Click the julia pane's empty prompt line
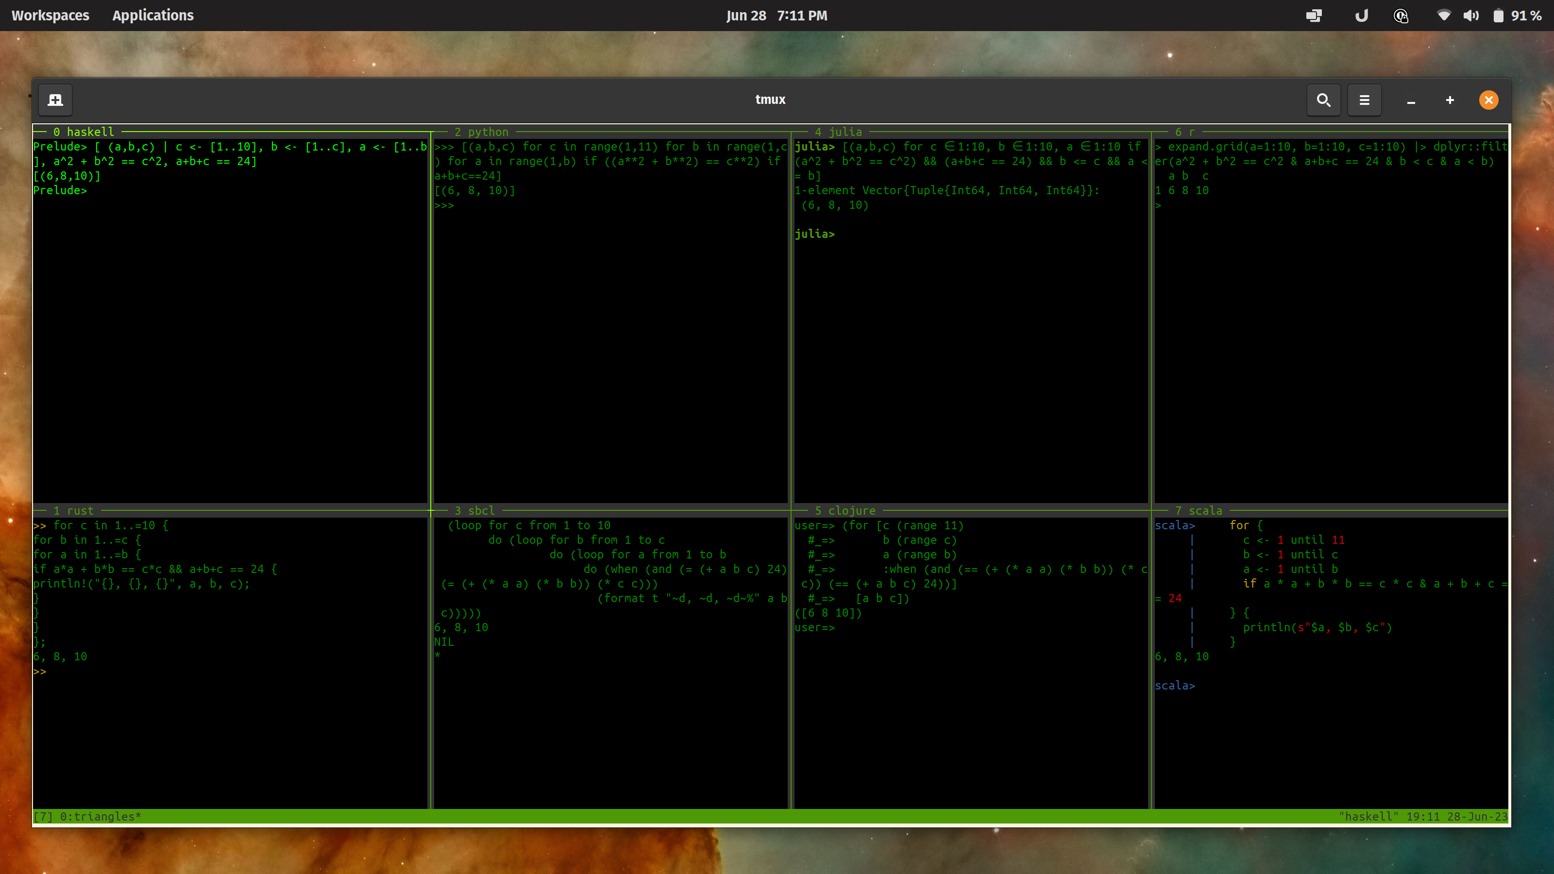The image size is (1554, 874). click(814, 234)
